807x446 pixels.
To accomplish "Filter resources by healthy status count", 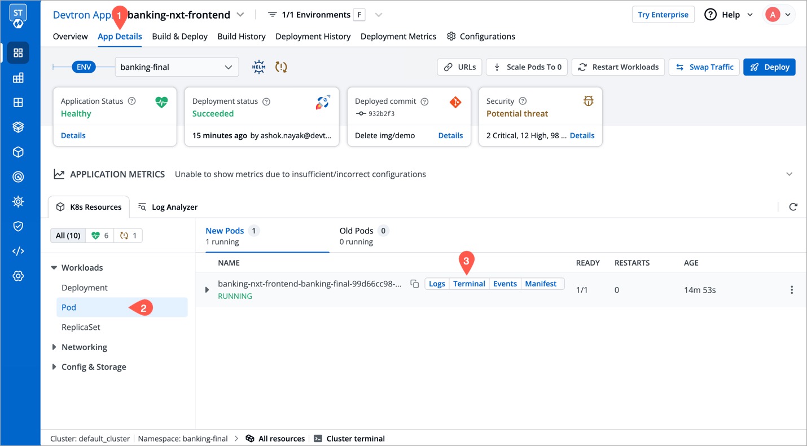I will coord(100,236).
